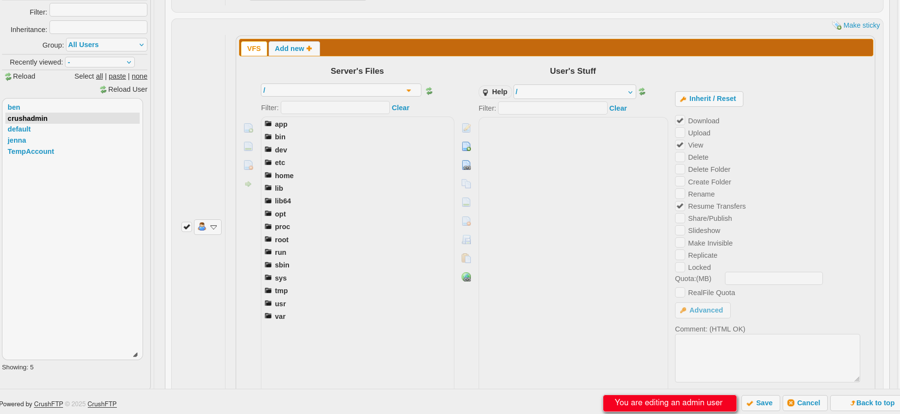Enable the RealFile Quota checkbox
The height and width of the screenshot is (414, 900).
point(680,292)
